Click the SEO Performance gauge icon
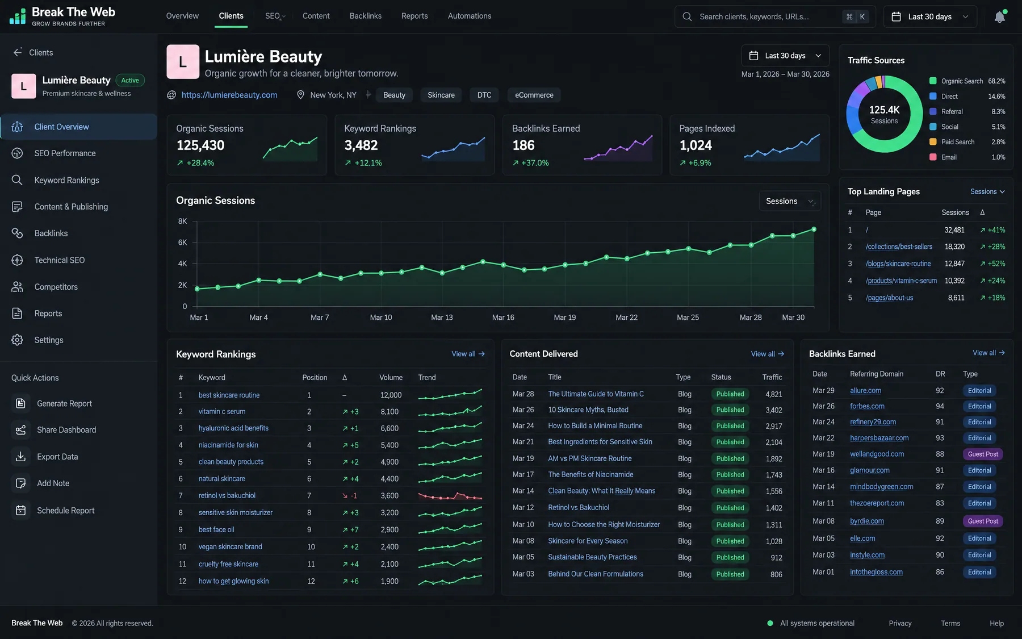This screenshot has height=639, width=1022. tap(18, 153)
